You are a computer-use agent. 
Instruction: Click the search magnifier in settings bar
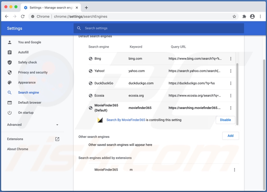coord(79,28)
